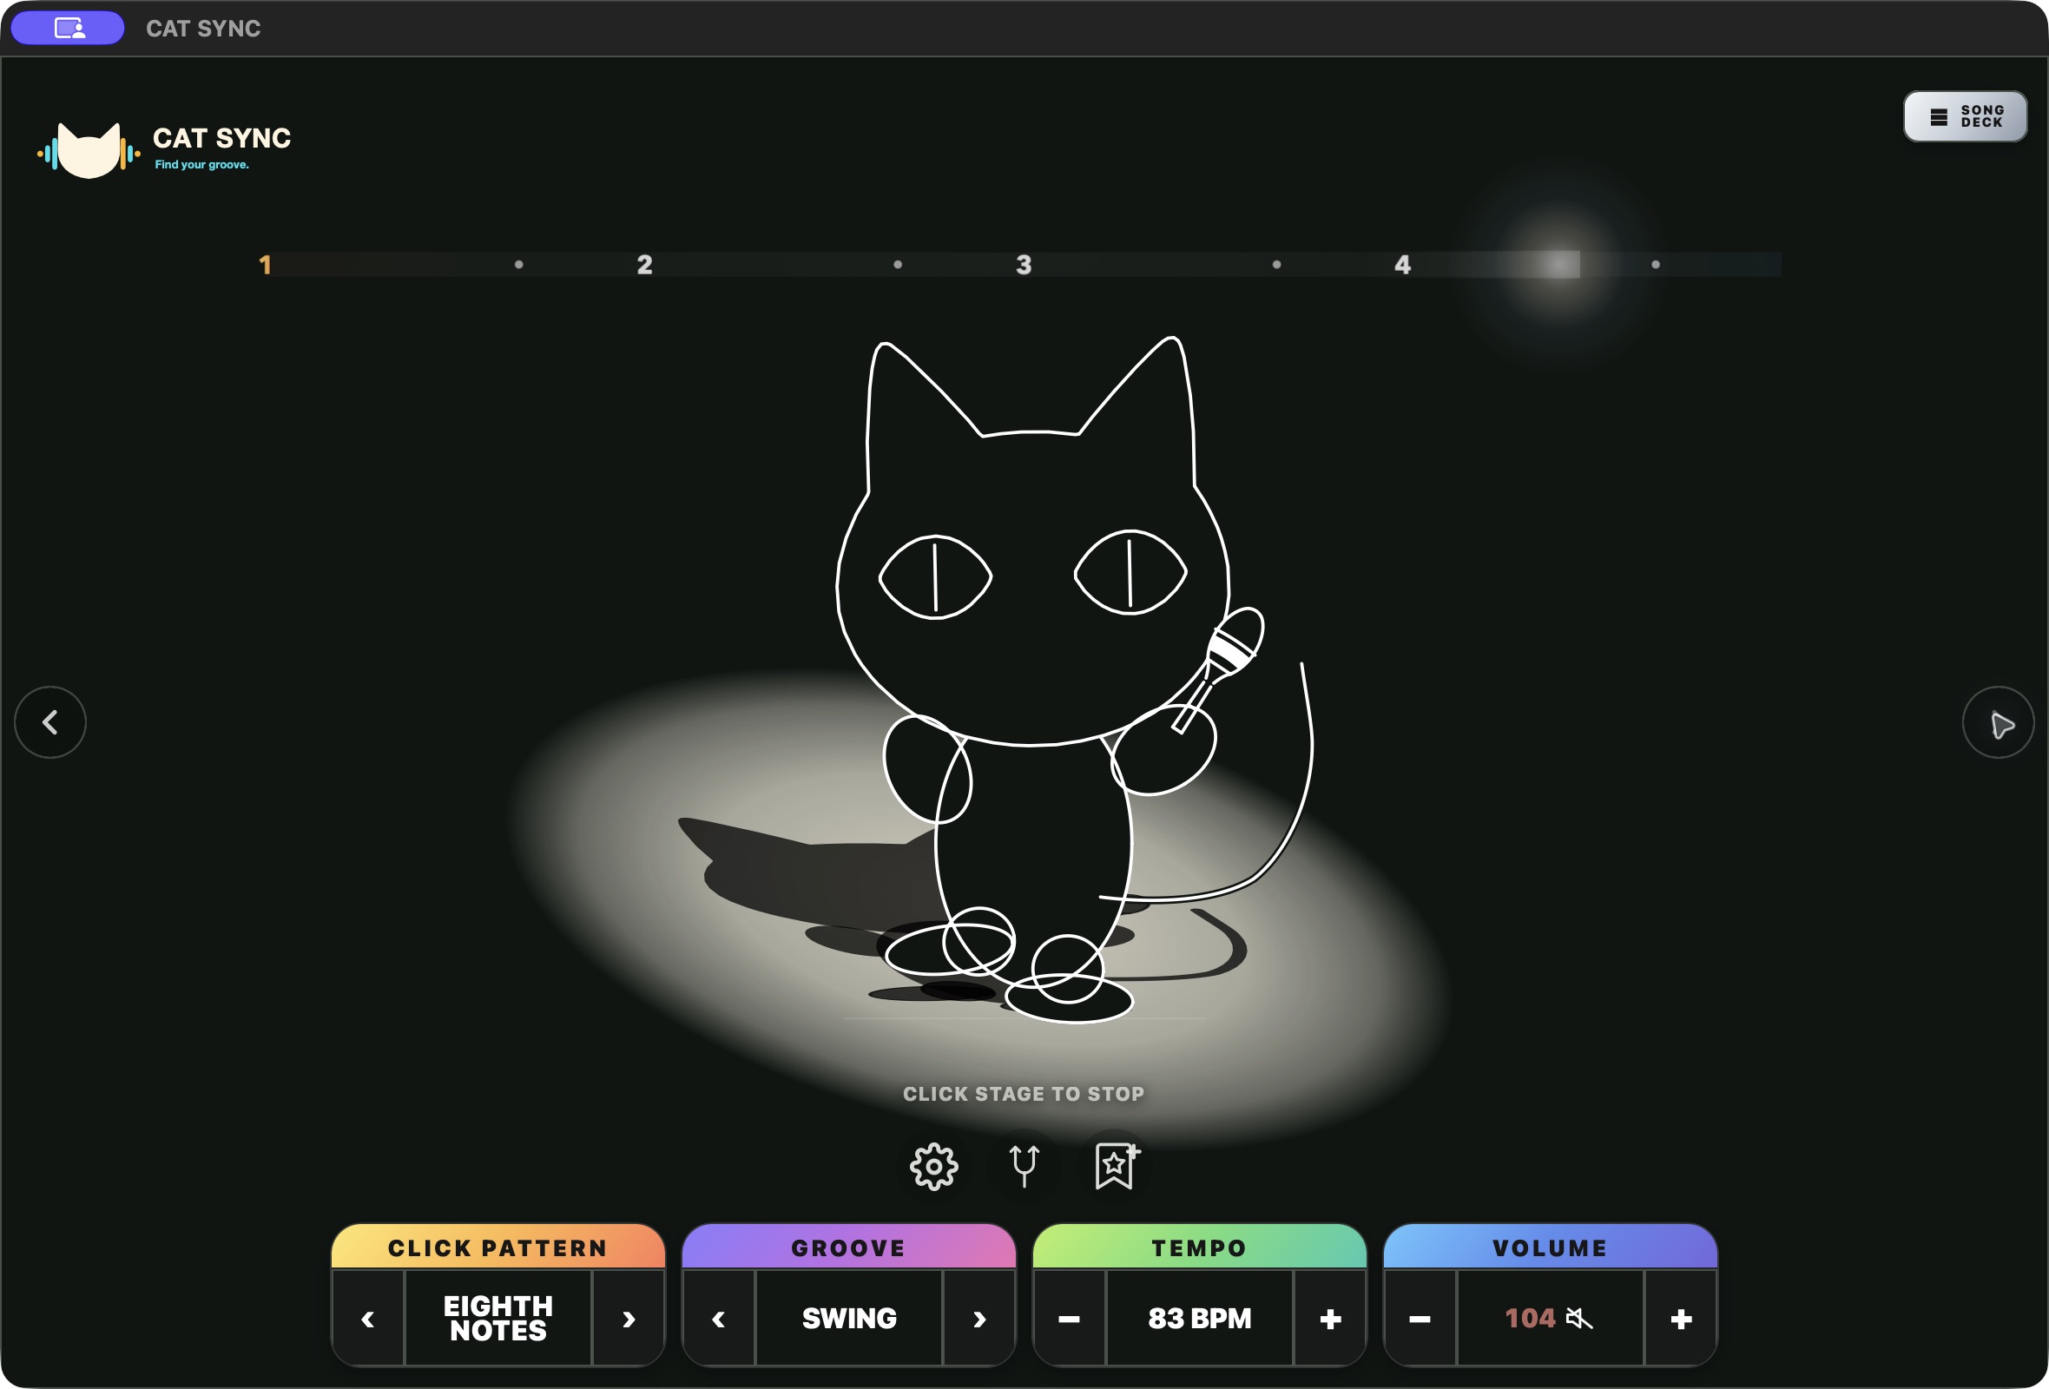Lower the volume with minus button
The height and width of the screenshot is (1389, 2049).
pos(1420,1319)
